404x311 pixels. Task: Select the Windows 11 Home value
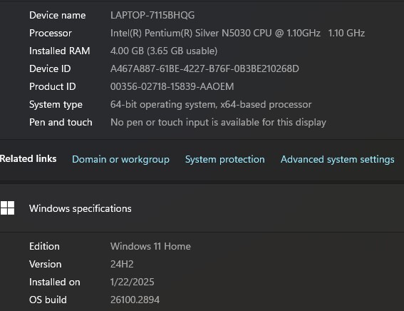150,246
